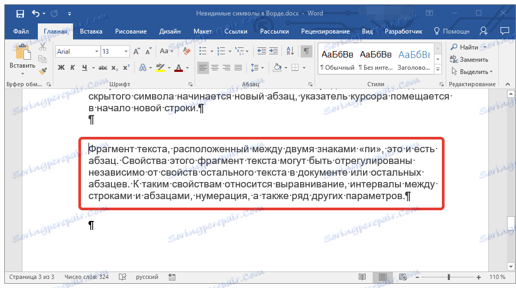The image size is (516, 288).
Task: Apply strikethrough formatting (abc)
Action: point(103,68)
